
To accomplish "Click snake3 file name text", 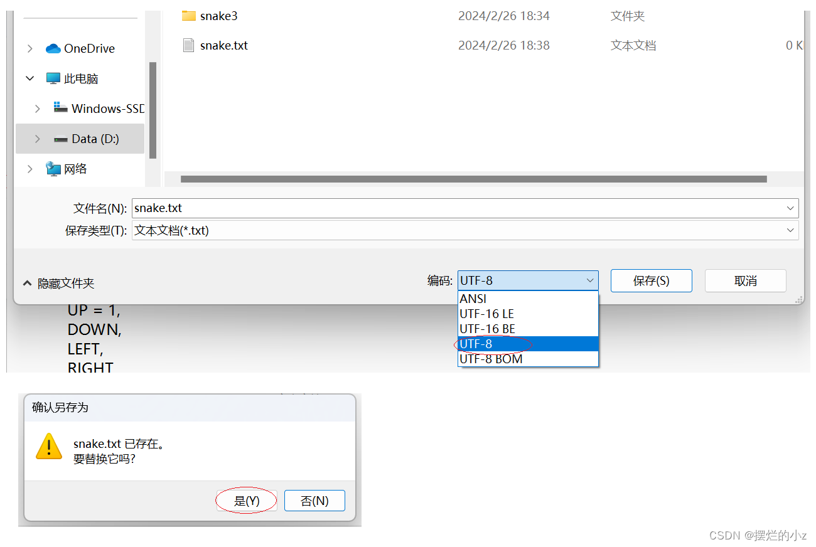I will click(x=219, y=16).
